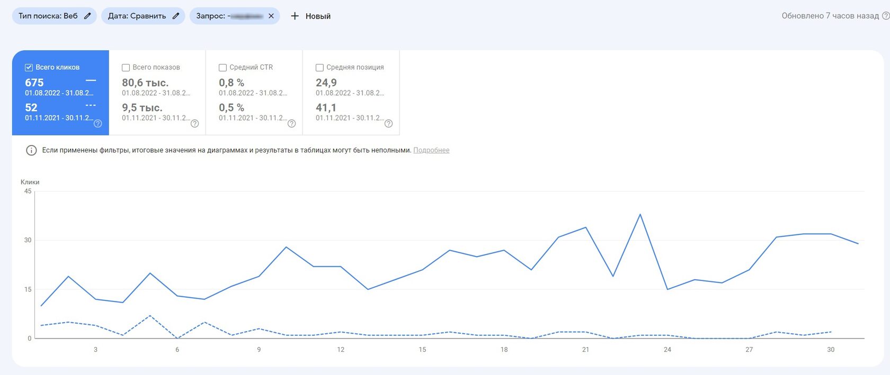The image size is (890, 375).
Task: Click the highest peak on clicks chart
Action: coord(640,215)
